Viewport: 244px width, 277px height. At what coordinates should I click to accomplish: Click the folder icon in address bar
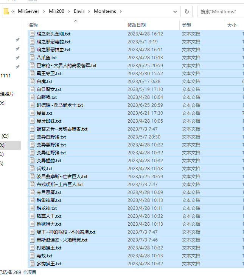[x=6, y=11]
